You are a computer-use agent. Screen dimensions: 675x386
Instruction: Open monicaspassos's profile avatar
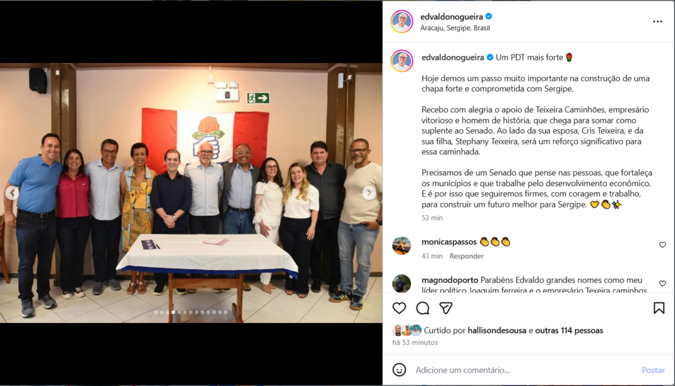tap(402, 246)
